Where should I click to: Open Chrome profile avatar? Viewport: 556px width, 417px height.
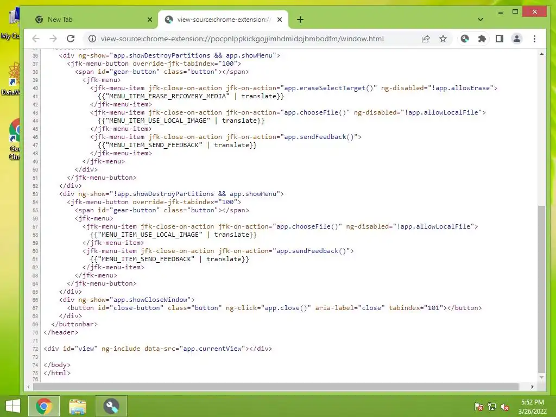[x=517, y=39]
